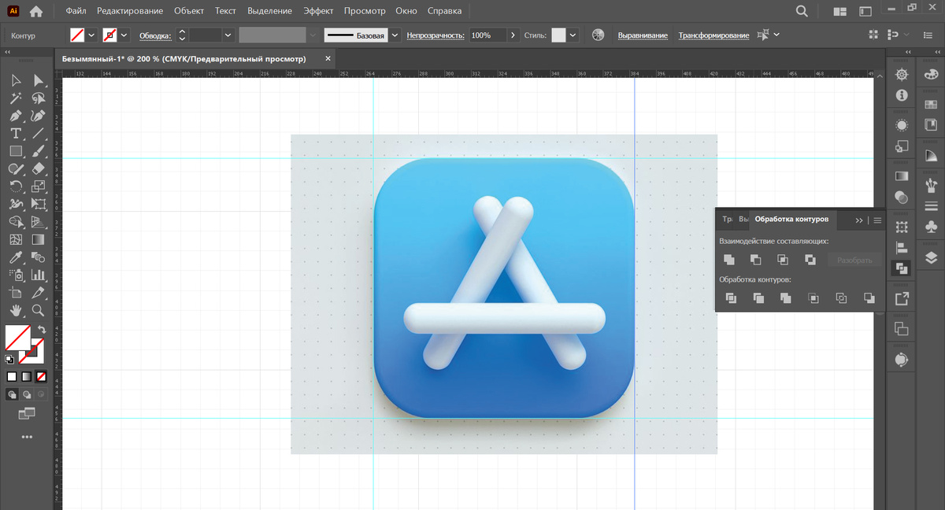The width and height of the screenshot is (945, 510).
Task: Select the Artboard tool
Action: click(x=16, y=293)
